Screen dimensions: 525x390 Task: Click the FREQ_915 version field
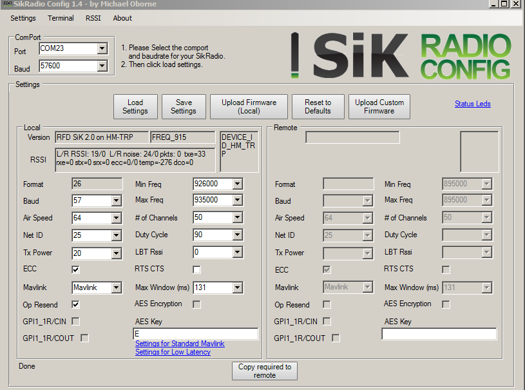tap(183, 137)
